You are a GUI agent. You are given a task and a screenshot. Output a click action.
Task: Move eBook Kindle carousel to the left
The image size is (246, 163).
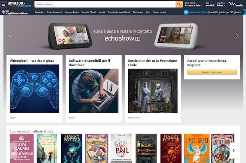(x=13, y=150)
